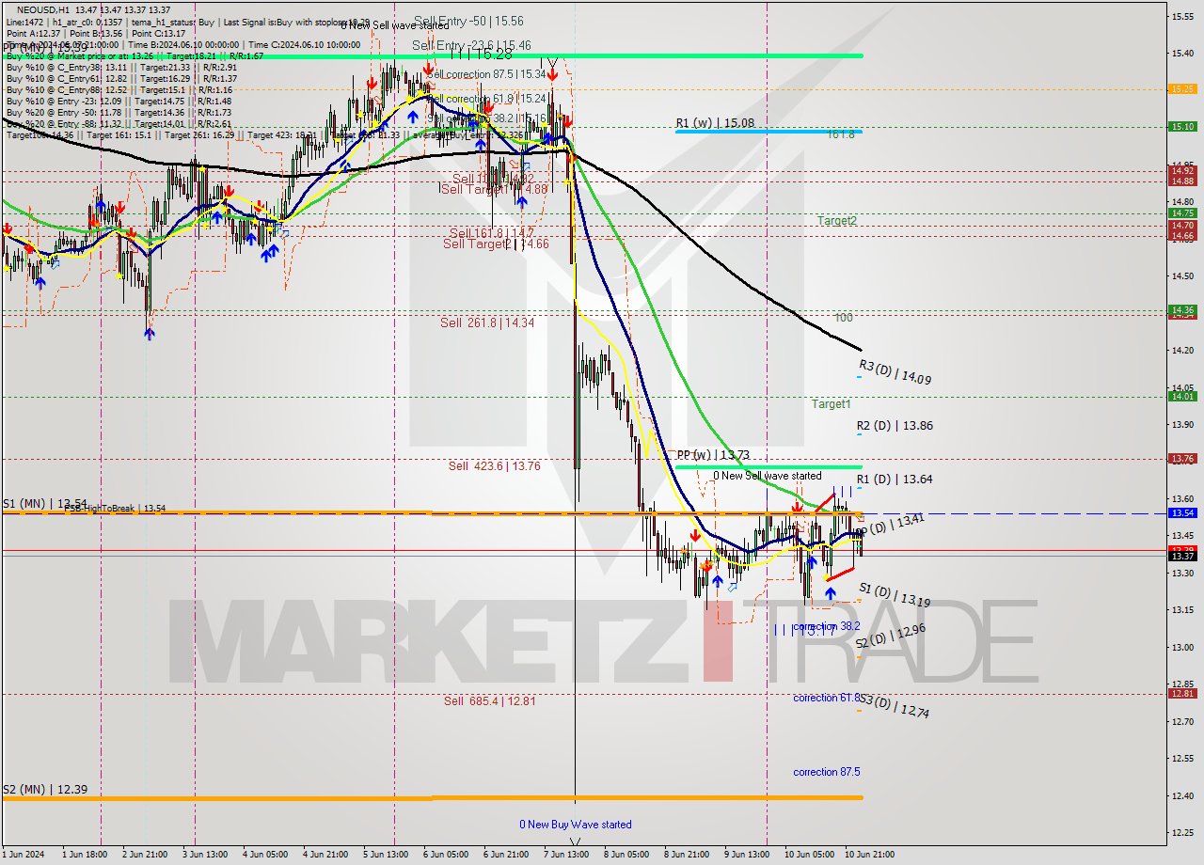Click the blue 13.54 price tag
The width and height of the screenshot is (1204, 865).
(1181, 513)
